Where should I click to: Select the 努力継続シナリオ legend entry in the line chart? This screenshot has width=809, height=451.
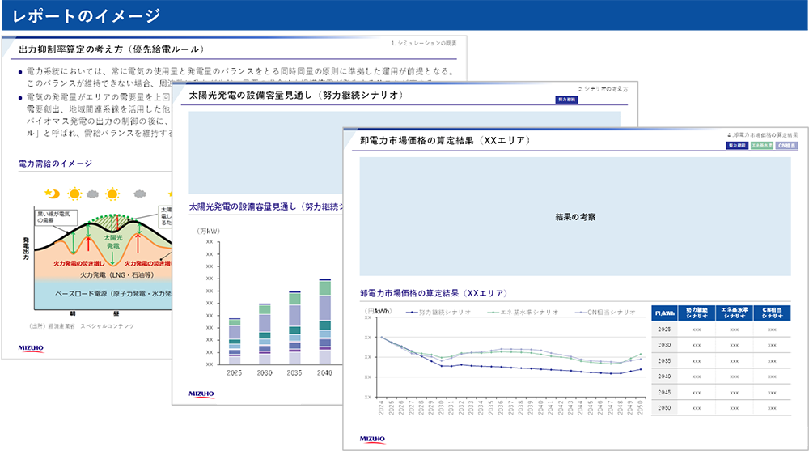click(x=438, y=312)
